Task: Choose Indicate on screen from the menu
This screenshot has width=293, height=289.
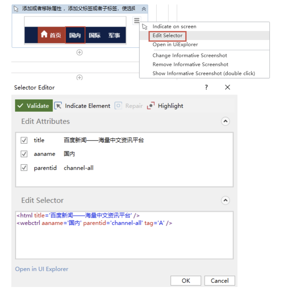Action: (174, 26)
